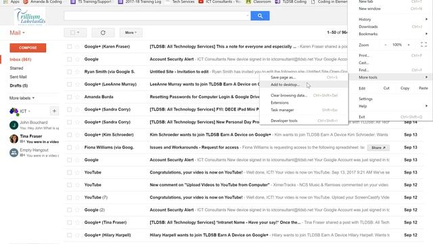Choose Add to desktop menu item
433x244 pixels.
tap(304, 85)
